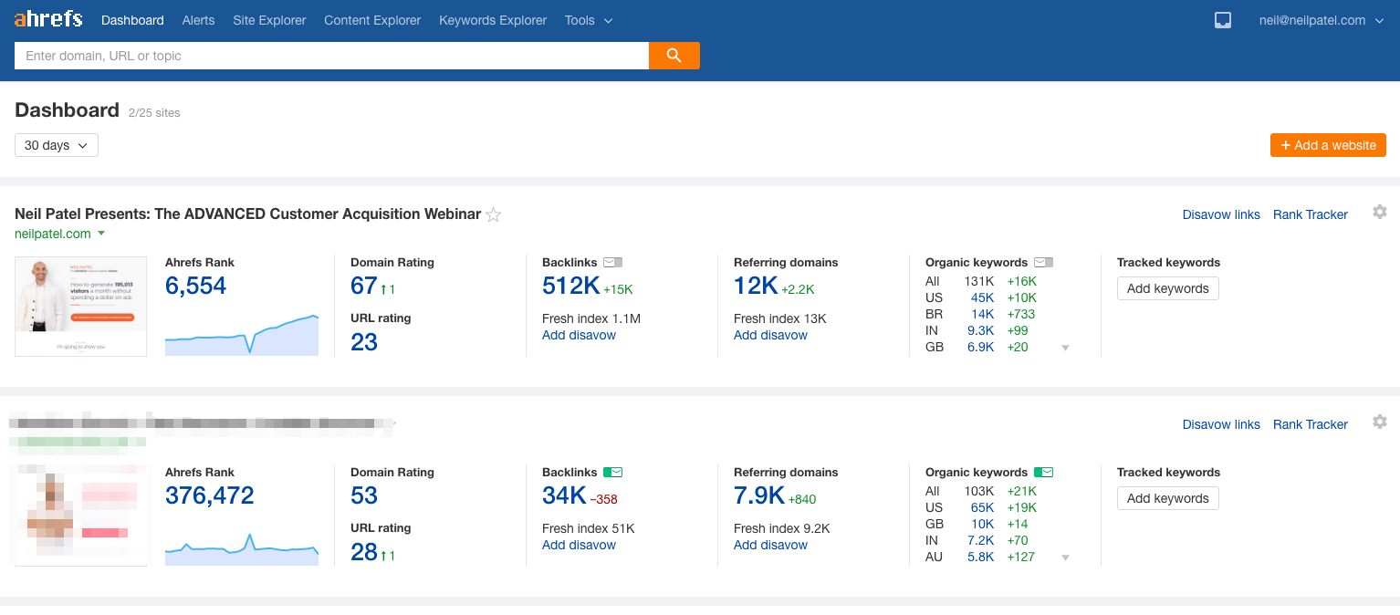Viewport: 1400px width, 615px height.
Task: Focus the domain, URL or topic search field
Action: (x=331, y=56)
